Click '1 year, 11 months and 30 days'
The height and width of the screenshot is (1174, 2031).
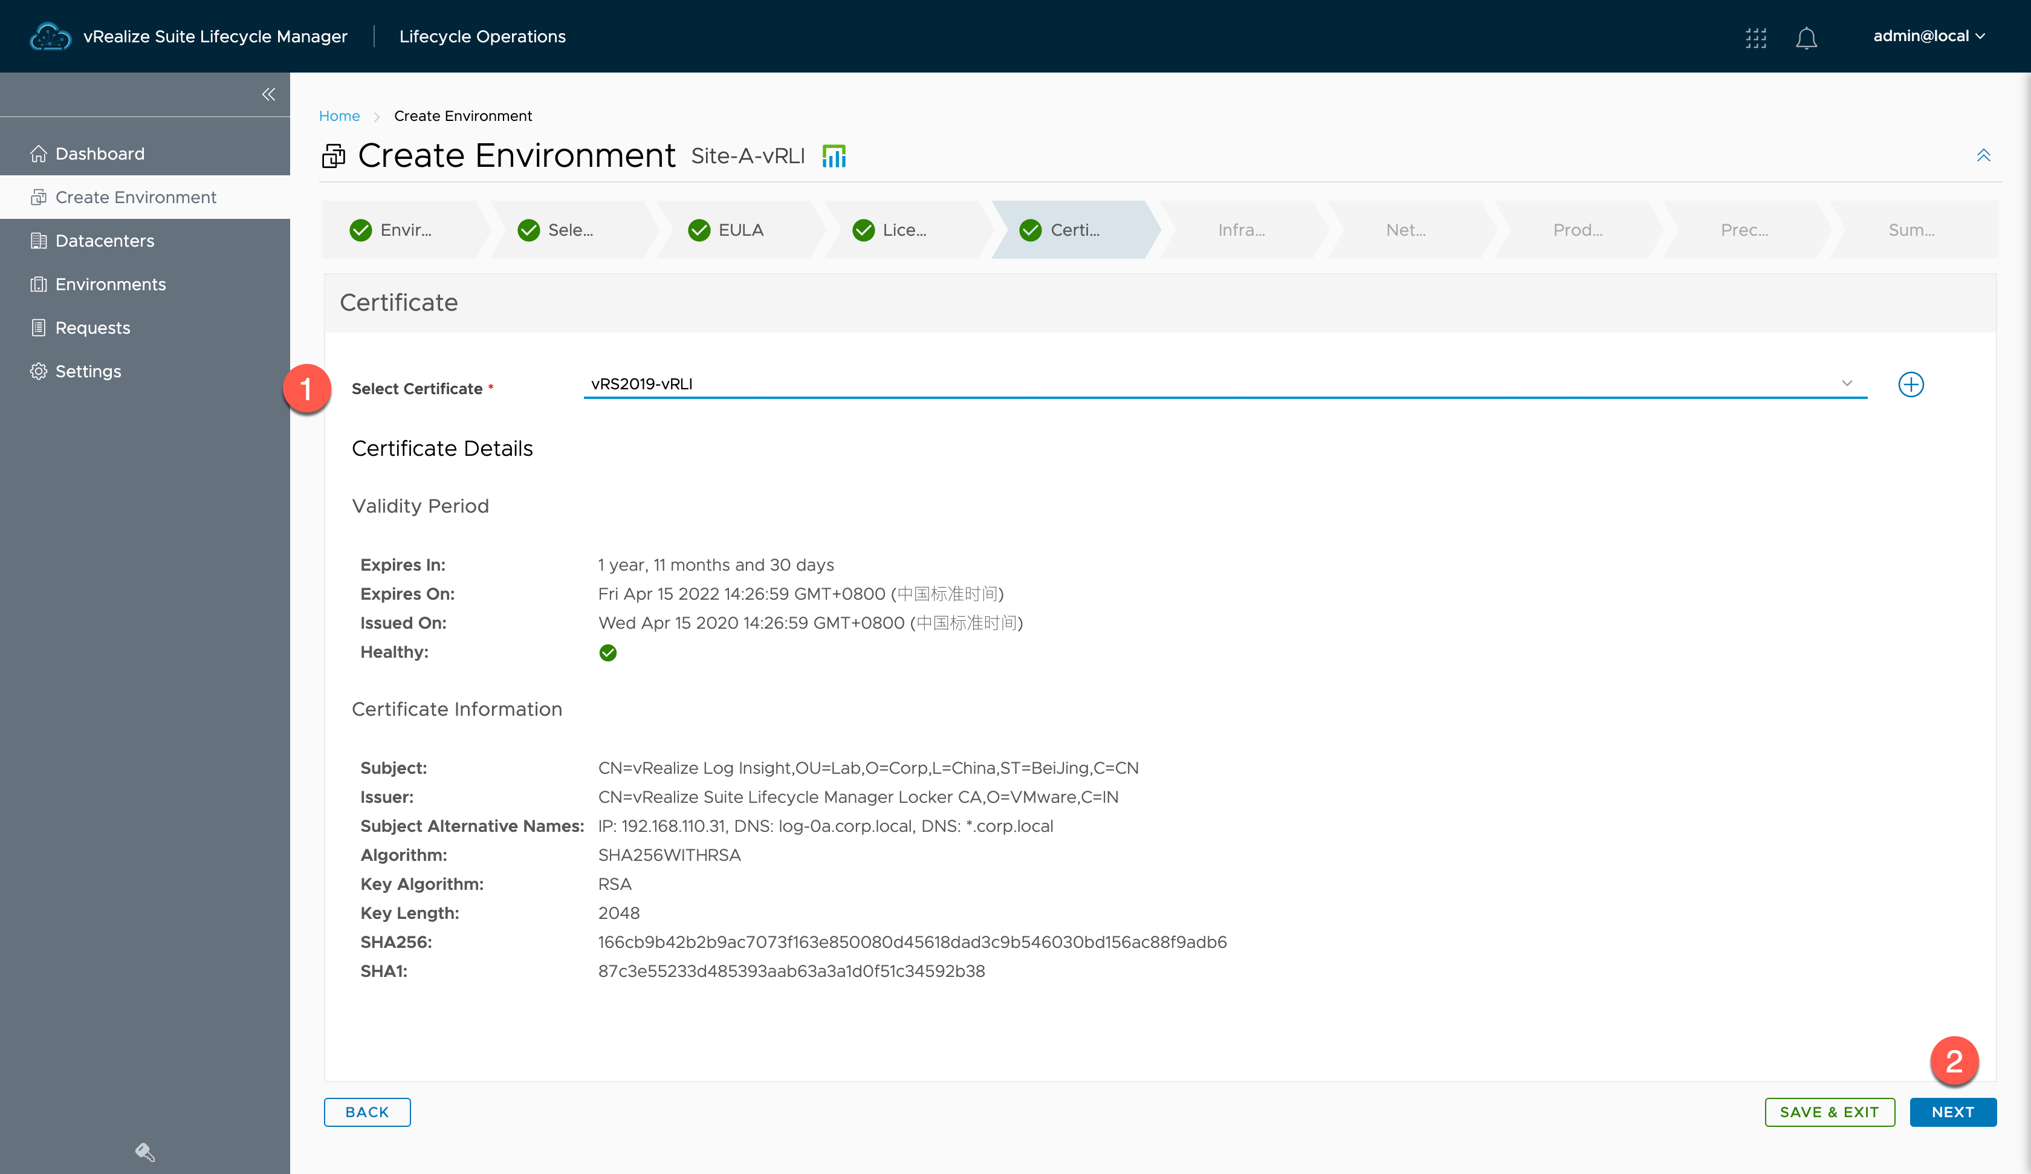(x=716, y=565)
